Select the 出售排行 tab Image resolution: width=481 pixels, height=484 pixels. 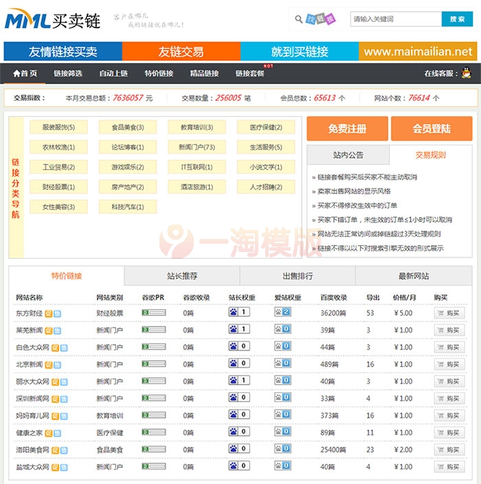point(298,276)
